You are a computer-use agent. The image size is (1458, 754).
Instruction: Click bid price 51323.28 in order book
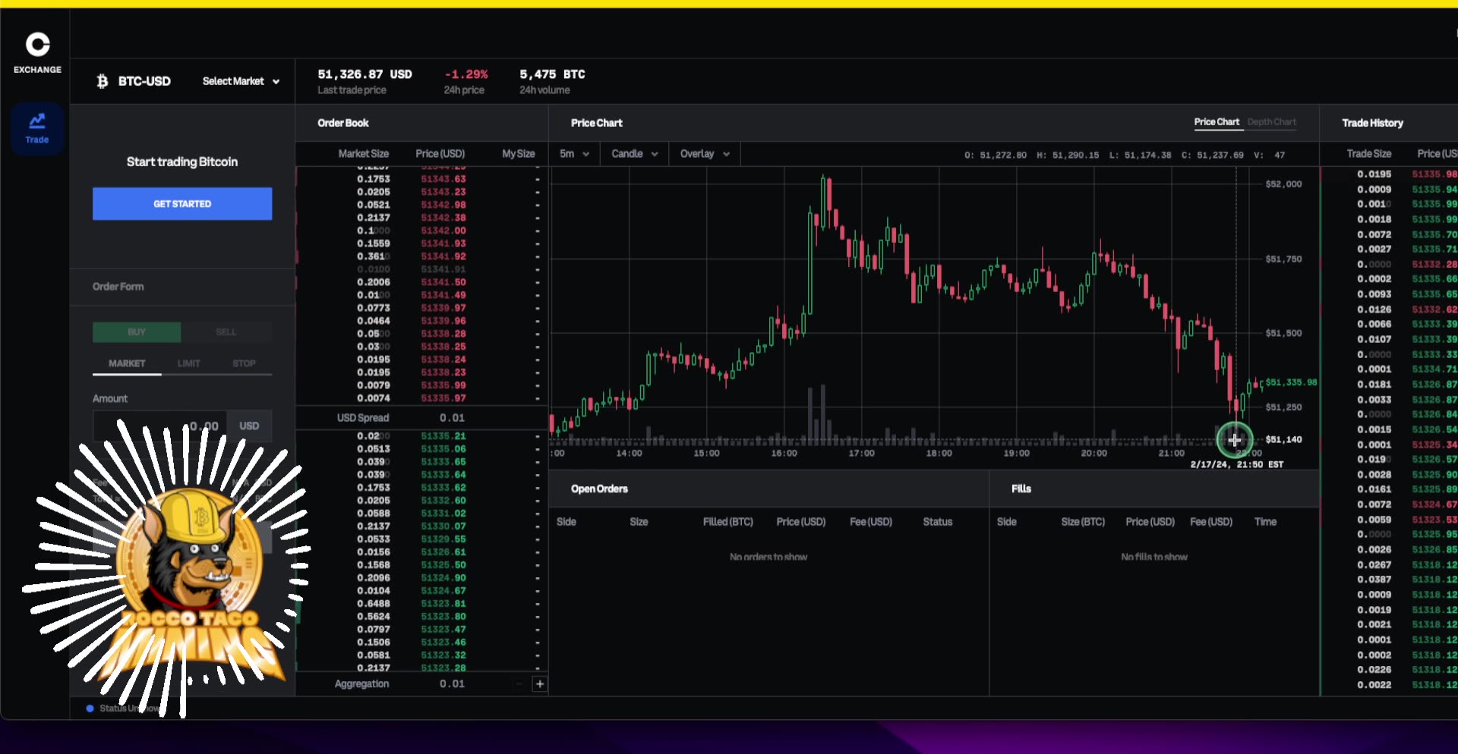tap(443, 668)
